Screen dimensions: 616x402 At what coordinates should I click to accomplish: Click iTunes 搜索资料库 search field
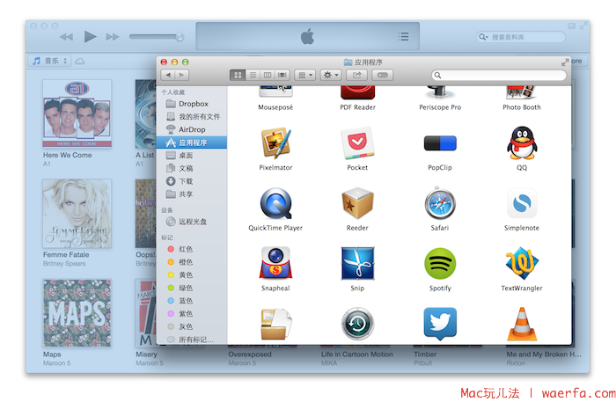[x=521, y=37]
